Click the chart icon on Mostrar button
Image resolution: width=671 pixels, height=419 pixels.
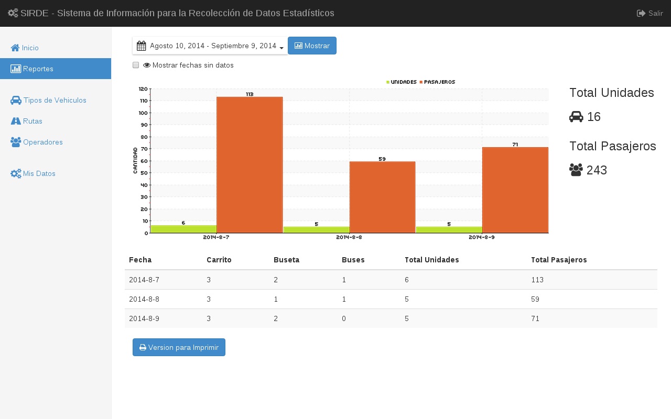(298, 46)
